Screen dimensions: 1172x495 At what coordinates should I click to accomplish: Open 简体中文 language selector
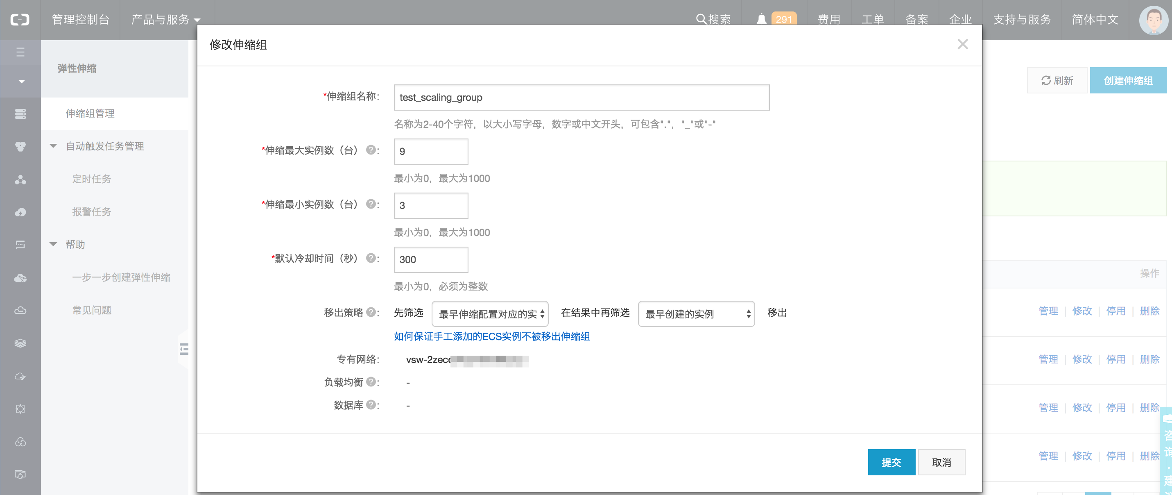(1095, 20)
